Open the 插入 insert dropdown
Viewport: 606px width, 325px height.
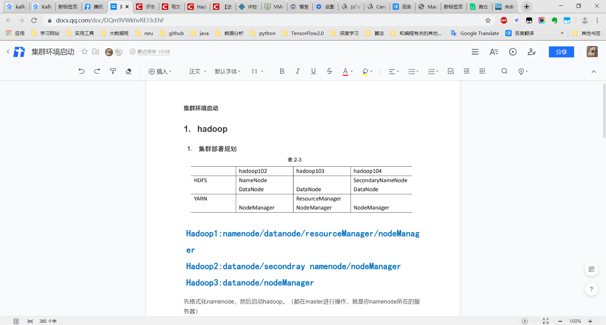point(160,71)
